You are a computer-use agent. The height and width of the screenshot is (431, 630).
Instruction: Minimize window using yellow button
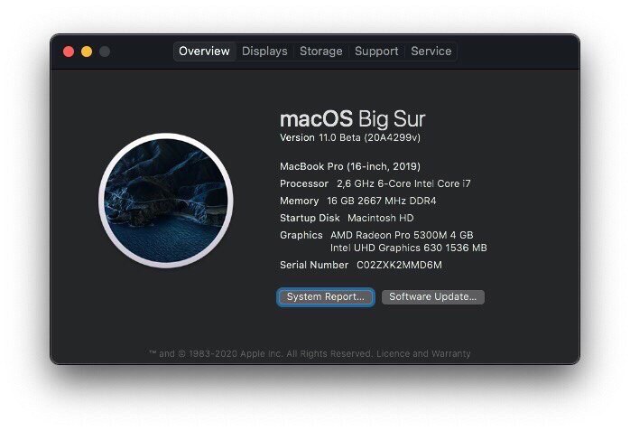(87, 52)
